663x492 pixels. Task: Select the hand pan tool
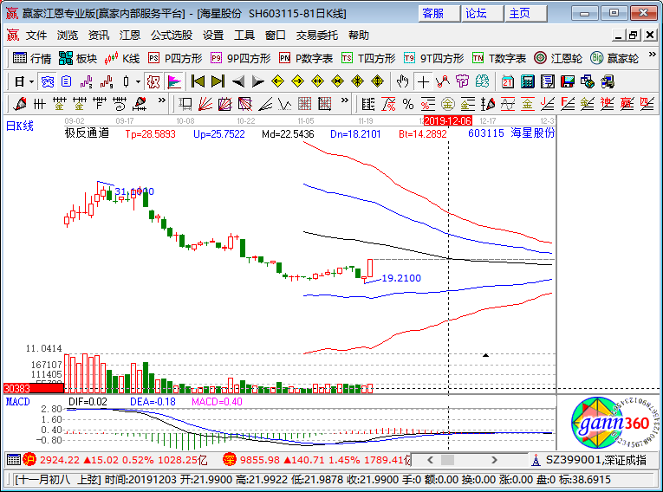pyautogui.click(x=402, y=81)
